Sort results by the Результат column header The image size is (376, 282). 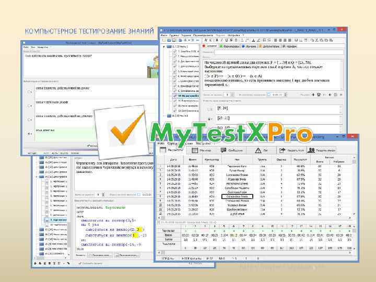[300, 159]
